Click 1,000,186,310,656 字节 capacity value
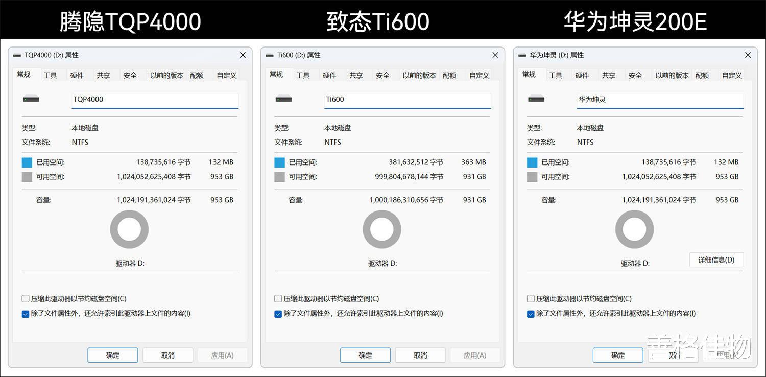 pyautogui.click(x=406, y=200)
